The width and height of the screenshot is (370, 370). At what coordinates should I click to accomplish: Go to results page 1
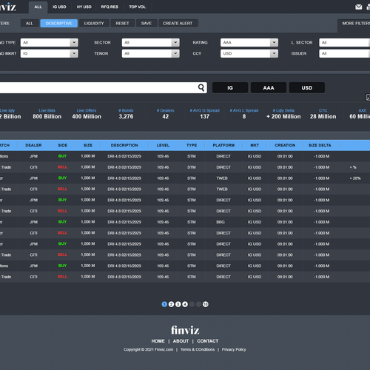pyautogui.click(x=164, y=304)
